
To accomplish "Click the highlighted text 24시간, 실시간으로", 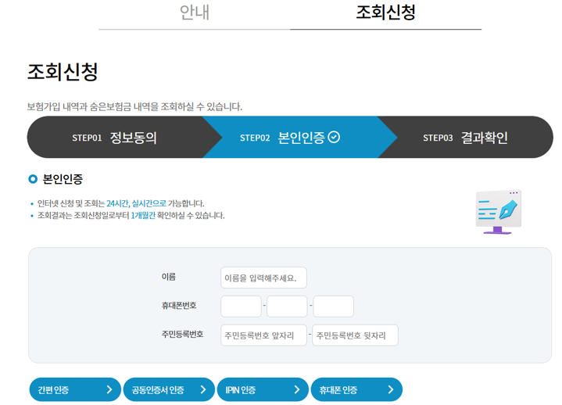I will 136,203.
